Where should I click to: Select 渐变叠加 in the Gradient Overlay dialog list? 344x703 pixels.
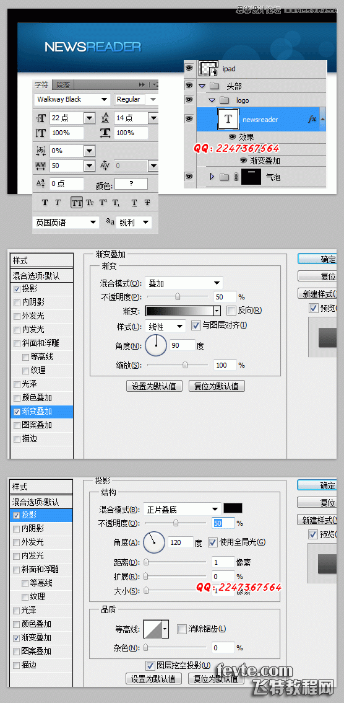tap(41, 411)
